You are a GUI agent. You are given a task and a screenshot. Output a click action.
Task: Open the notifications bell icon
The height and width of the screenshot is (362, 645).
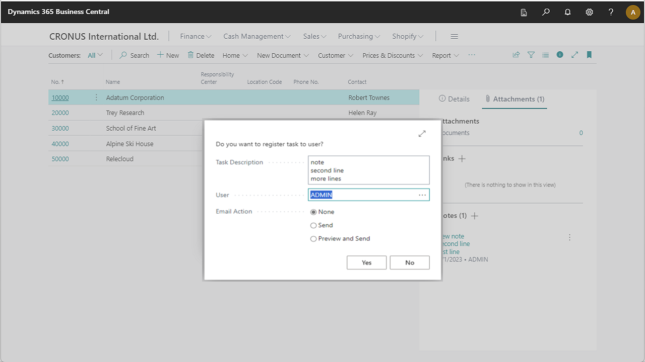coord(567,12)
